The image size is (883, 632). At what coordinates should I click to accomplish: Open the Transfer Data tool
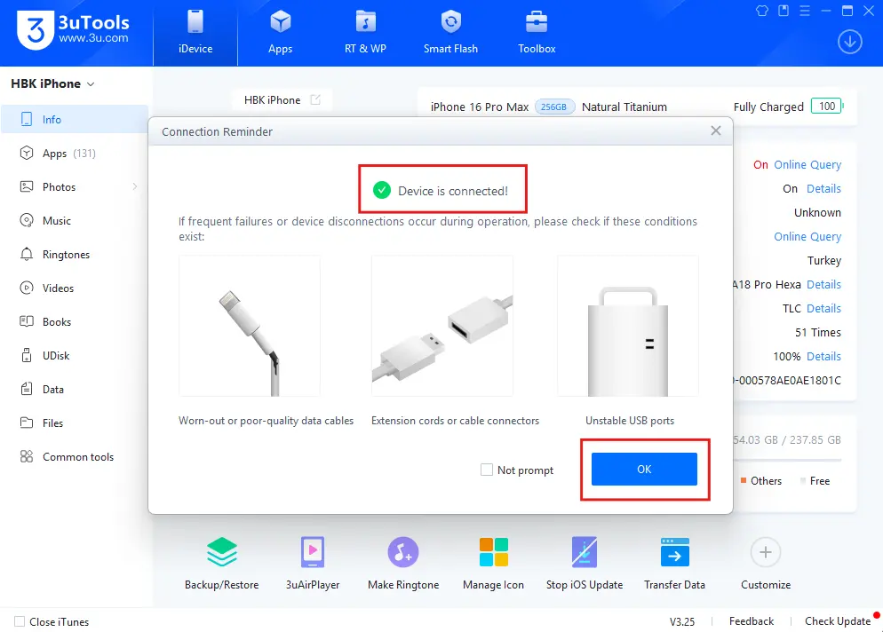click(674, 552)
